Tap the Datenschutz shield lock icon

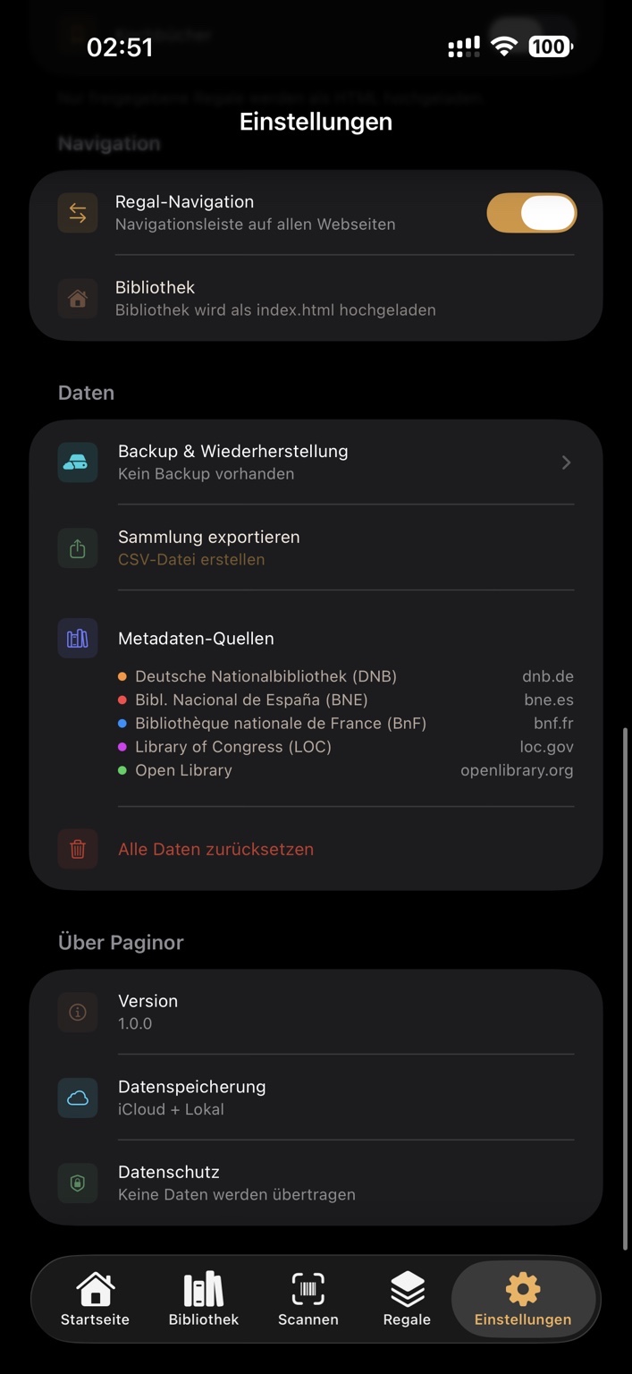[78, 1183]
